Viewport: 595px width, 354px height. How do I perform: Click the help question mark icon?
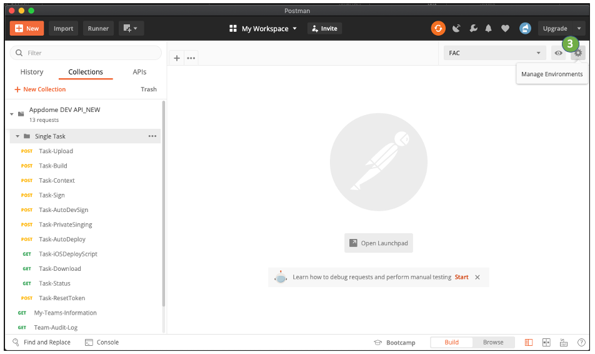pyautogui.click(x=581, y=342)
